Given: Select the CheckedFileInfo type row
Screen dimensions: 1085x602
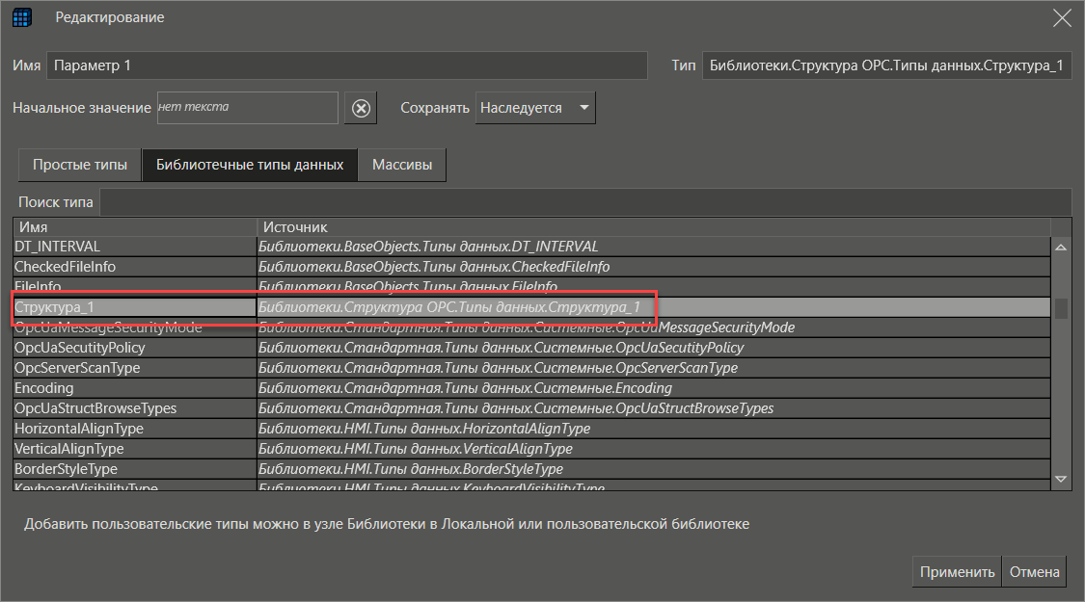Looking at the screenshot, I should [x=135, y=267].
